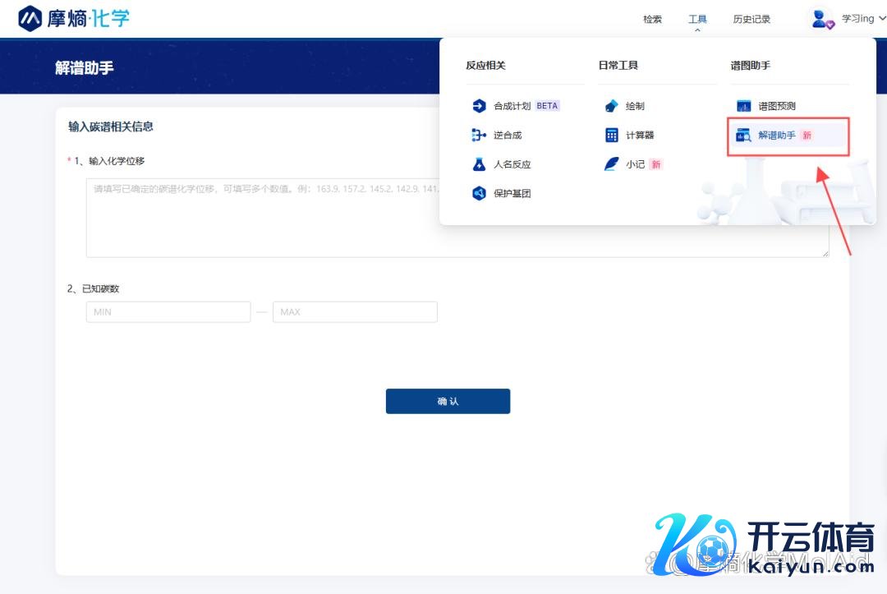
Task: Click the 合成计划 synthesis plan icon
Action: pyautogui.click(x=479, y=106)
